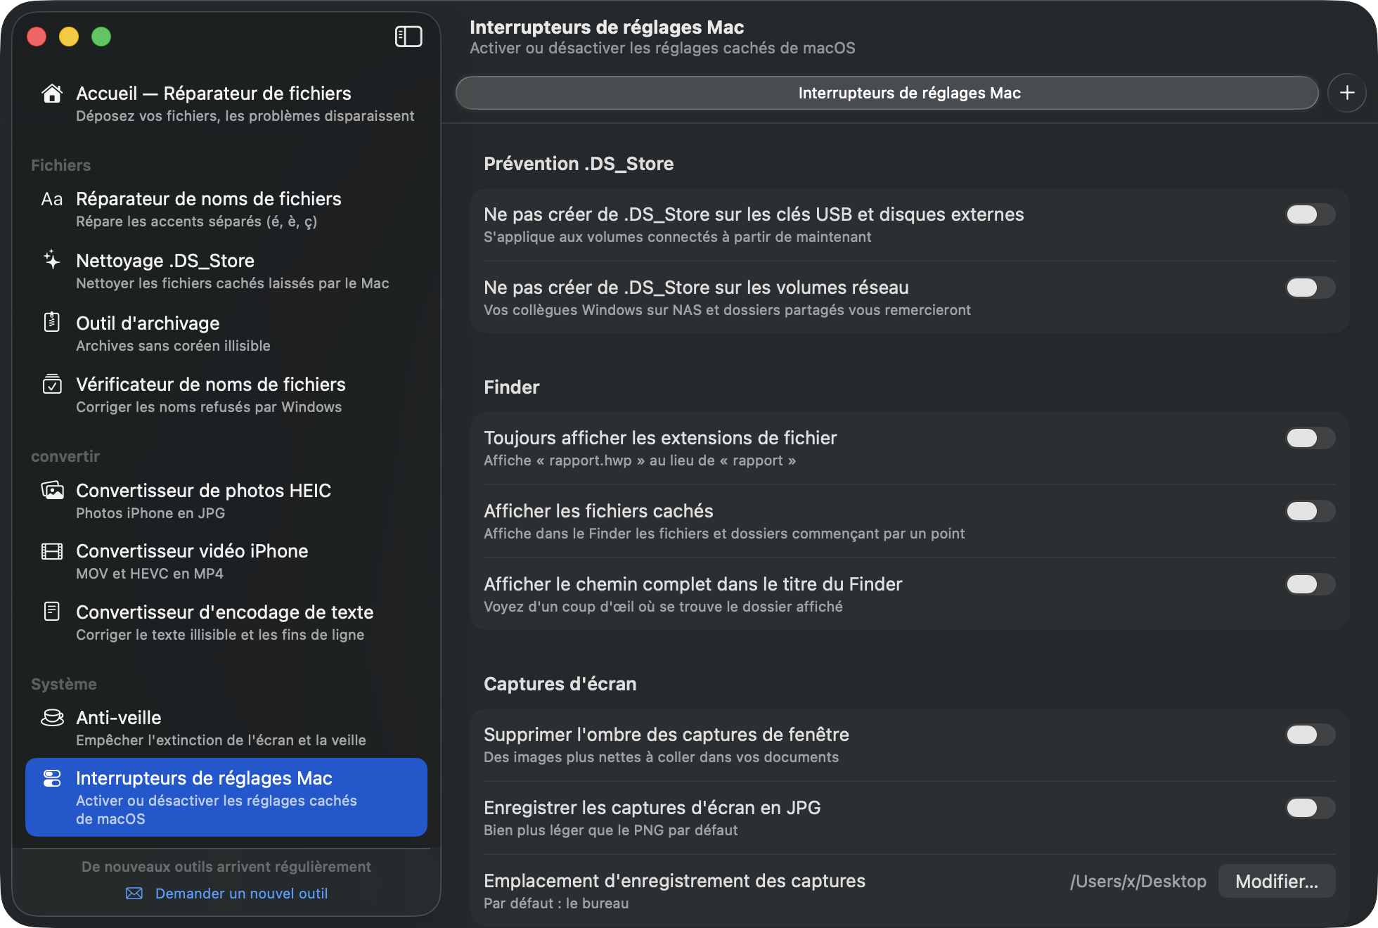1378x928 pixels.
Task: Click the archive icon for Outil d'archivage
Action: pos(52,322)
